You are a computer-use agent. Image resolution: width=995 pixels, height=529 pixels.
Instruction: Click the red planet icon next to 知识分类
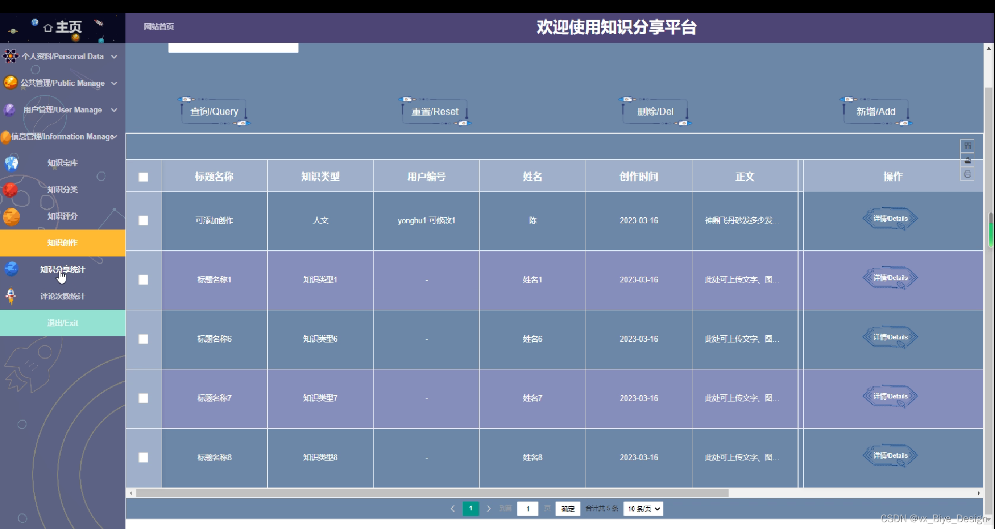pos(10,190)
